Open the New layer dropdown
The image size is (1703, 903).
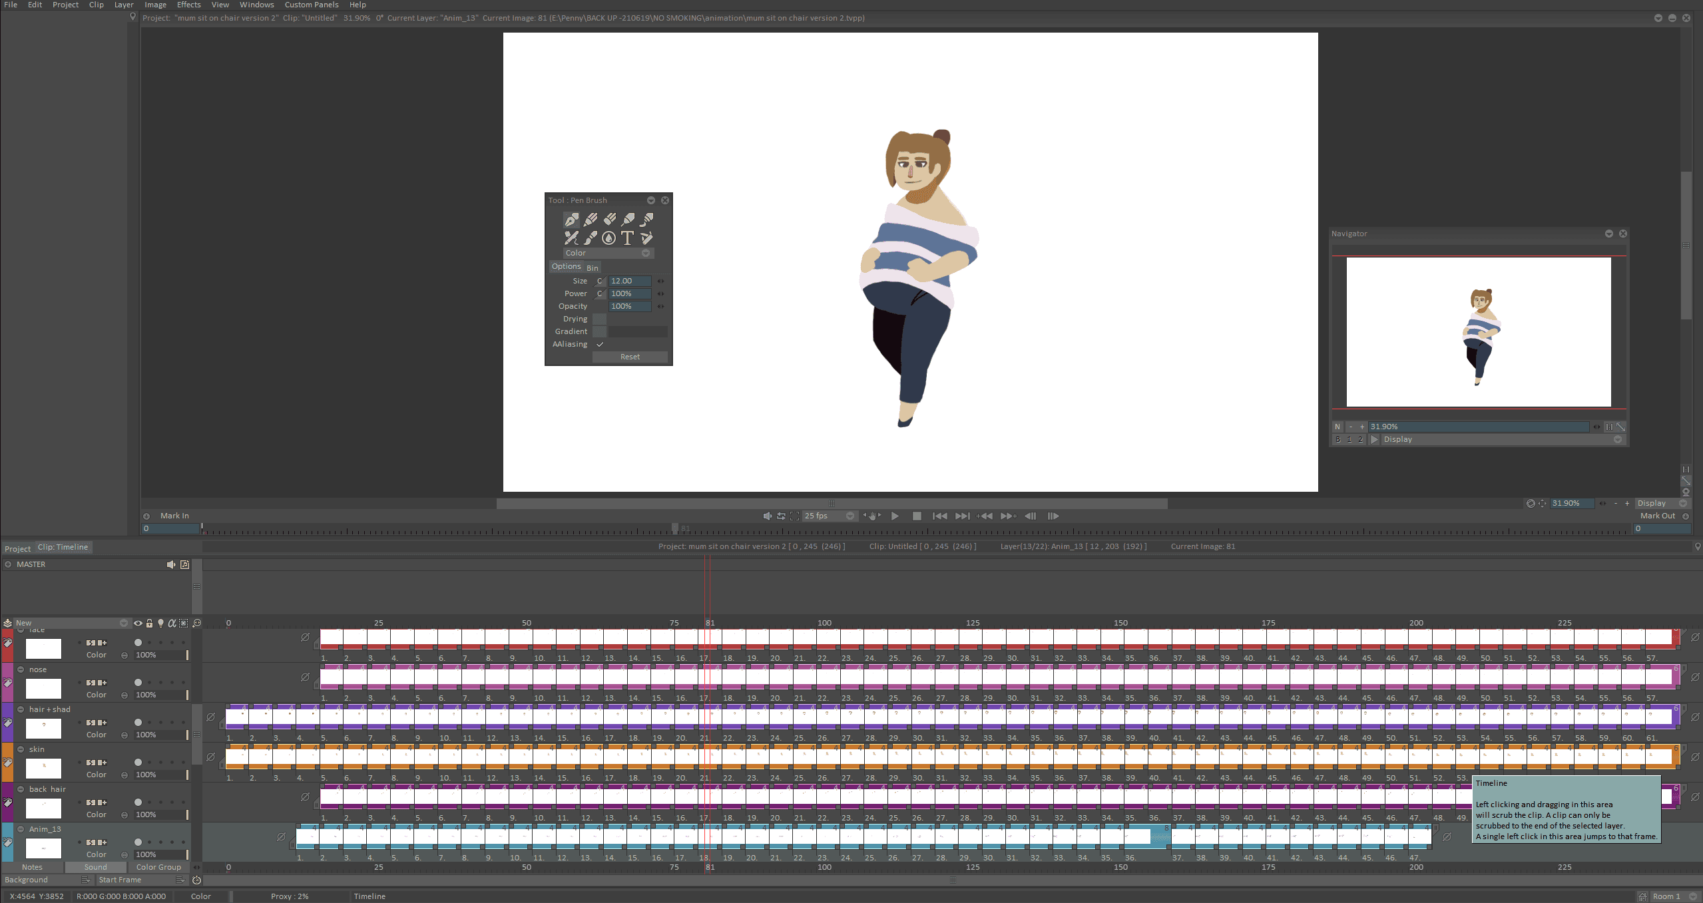(x=71, y=624)
